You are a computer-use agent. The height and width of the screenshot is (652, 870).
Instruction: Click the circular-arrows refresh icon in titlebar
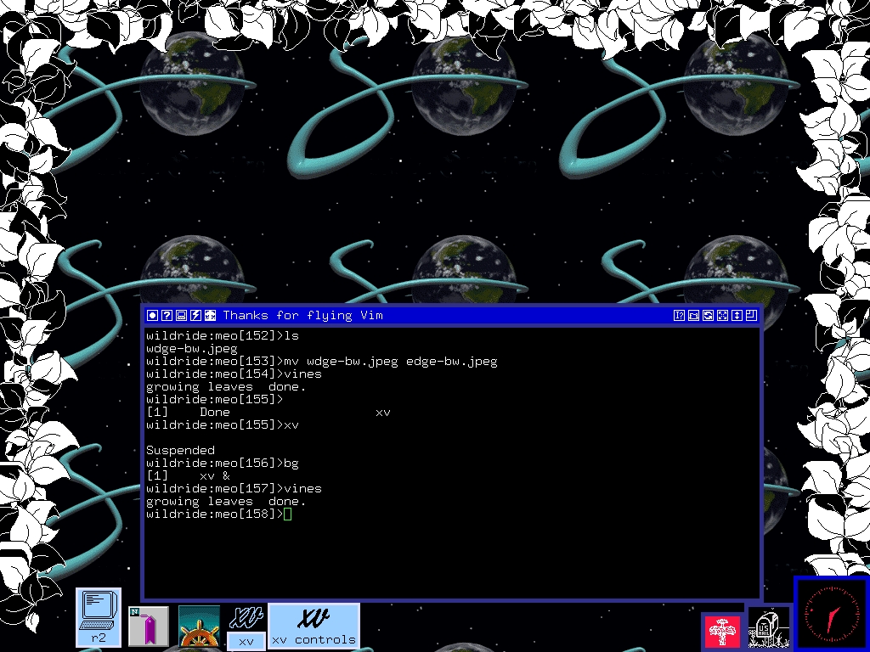[x=708, y=316]
